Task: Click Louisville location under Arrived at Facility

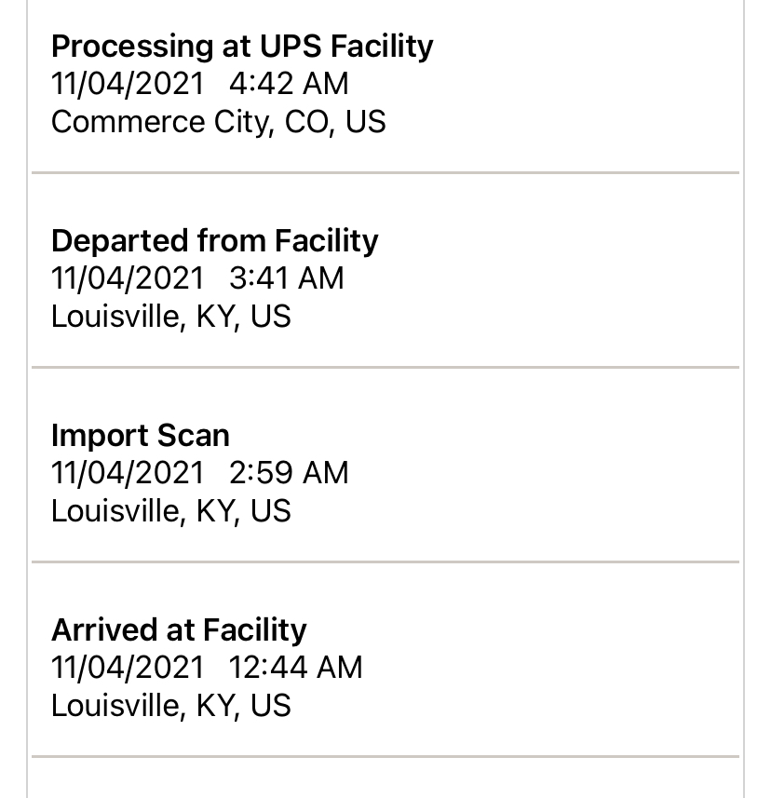Action: tap(171, 706)
